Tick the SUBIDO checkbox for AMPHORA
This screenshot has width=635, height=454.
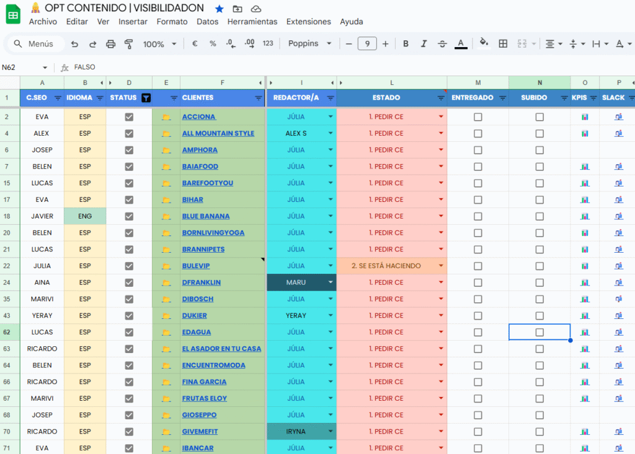[x=540, y=150]
